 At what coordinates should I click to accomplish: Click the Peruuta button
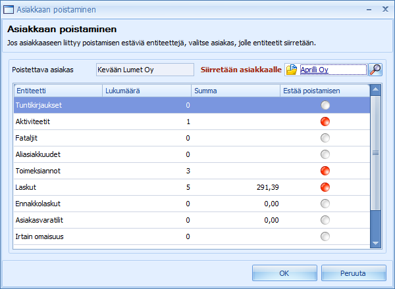tap(354, 273)
